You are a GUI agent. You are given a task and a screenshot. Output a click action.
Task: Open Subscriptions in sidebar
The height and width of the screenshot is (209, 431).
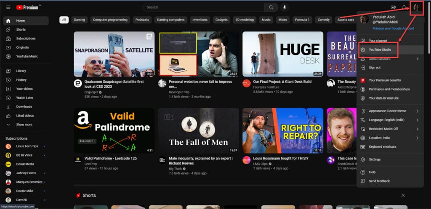(26, 39)
